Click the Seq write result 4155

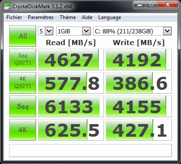[139, 106]
